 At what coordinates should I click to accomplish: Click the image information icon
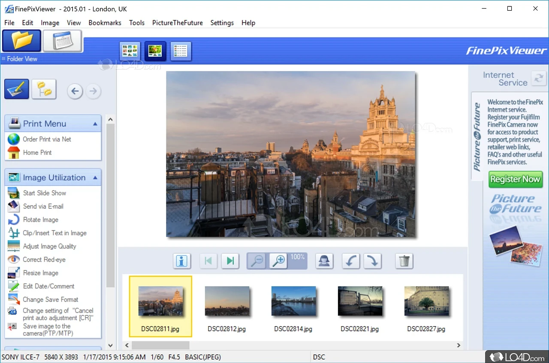point(182,261)
